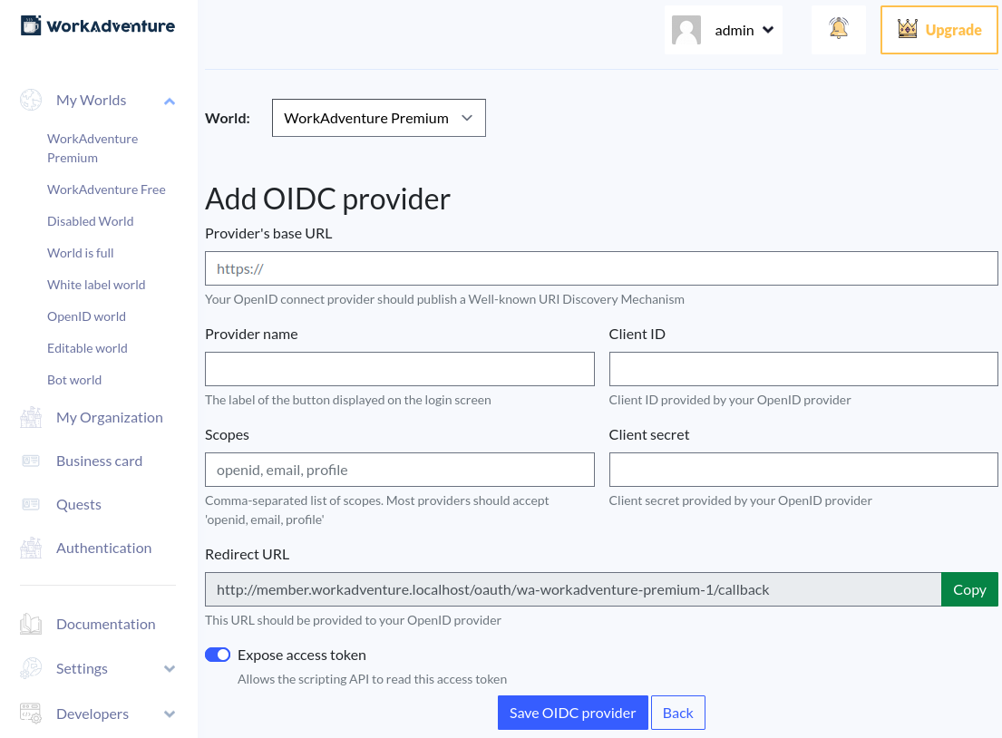Open Authentication using its sidebar icon
The width and height of the screenshot is (1002, 738).
[30, 548]
